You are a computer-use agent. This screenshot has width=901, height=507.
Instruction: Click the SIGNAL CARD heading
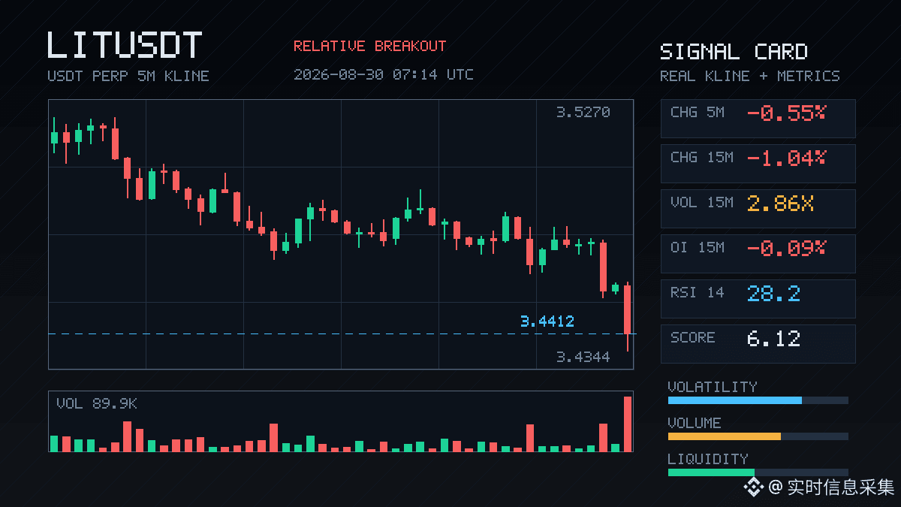click(734, 52)
